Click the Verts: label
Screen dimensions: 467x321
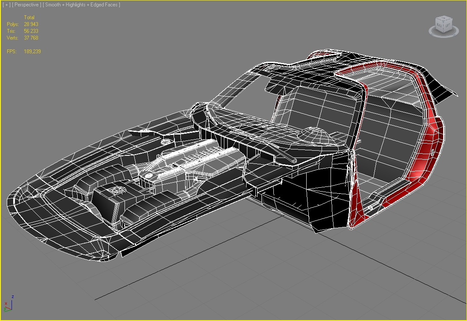pos(12,38)
